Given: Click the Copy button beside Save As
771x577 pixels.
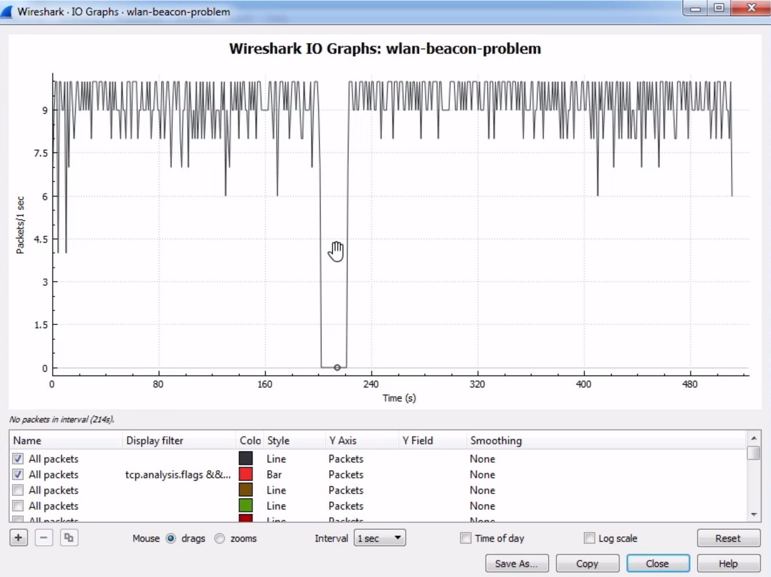Looking at the screenshot, I should point(587,564).
